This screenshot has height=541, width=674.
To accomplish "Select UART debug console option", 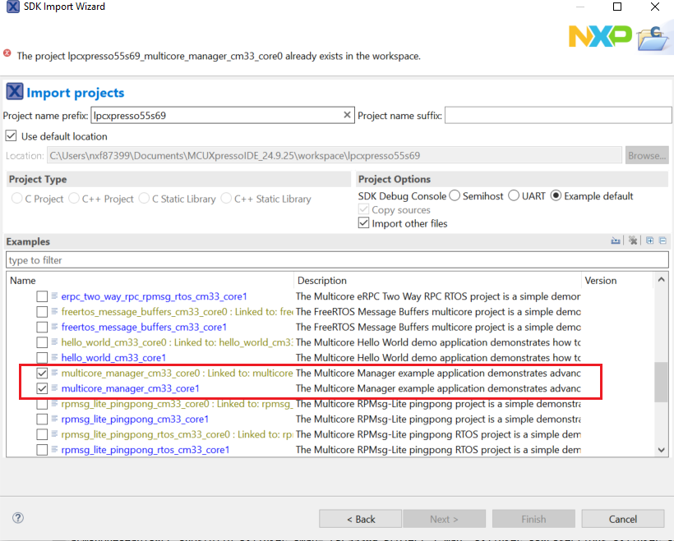I will tap(514, 195).
